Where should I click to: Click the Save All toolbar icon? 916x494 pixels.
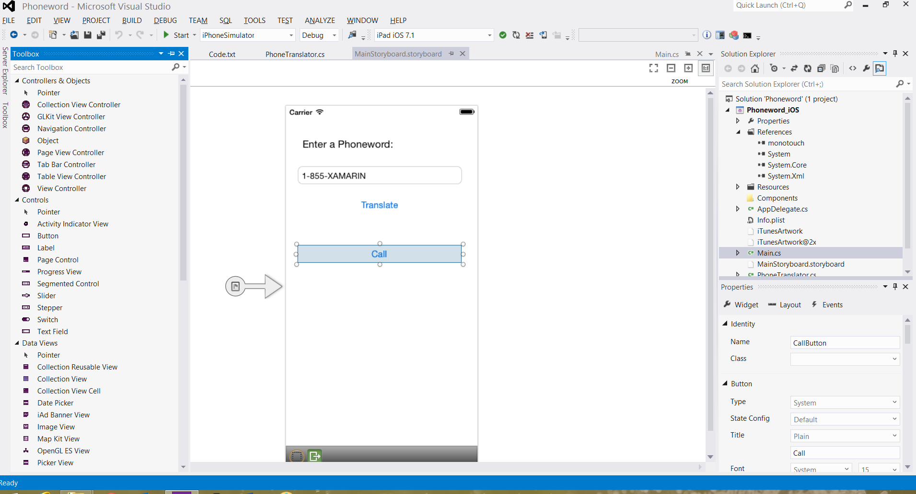[x=101, y=35]
